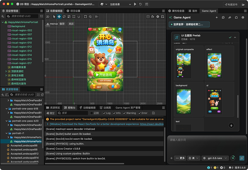Expand the 游戏主标题 node
This screenshot has height=170, width=248.
pyautogui.click(x=6, y=76)
